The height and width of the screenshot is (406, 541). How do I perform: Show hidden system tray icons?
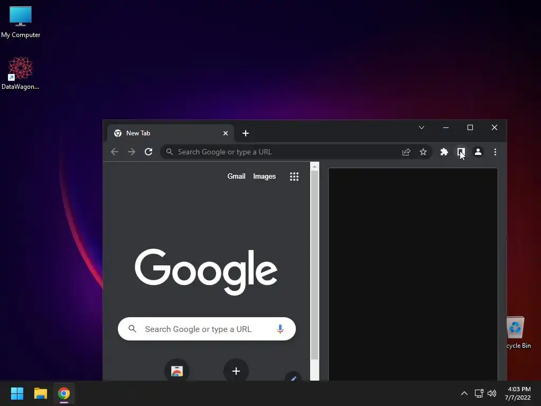point(464,393)
